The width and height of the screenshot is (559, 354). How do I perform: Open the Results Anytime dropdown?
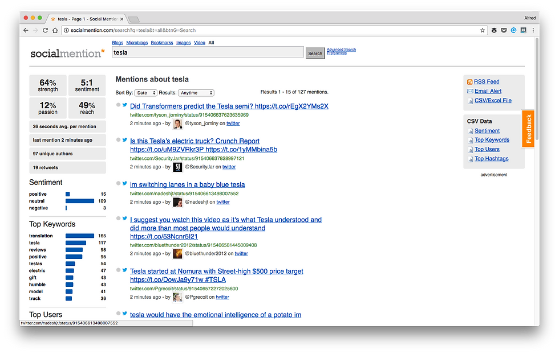point(196,93)
